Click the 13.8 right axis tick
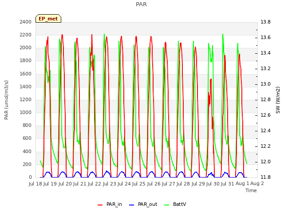This screenshot has height=213, width=284. click(265, 22)
